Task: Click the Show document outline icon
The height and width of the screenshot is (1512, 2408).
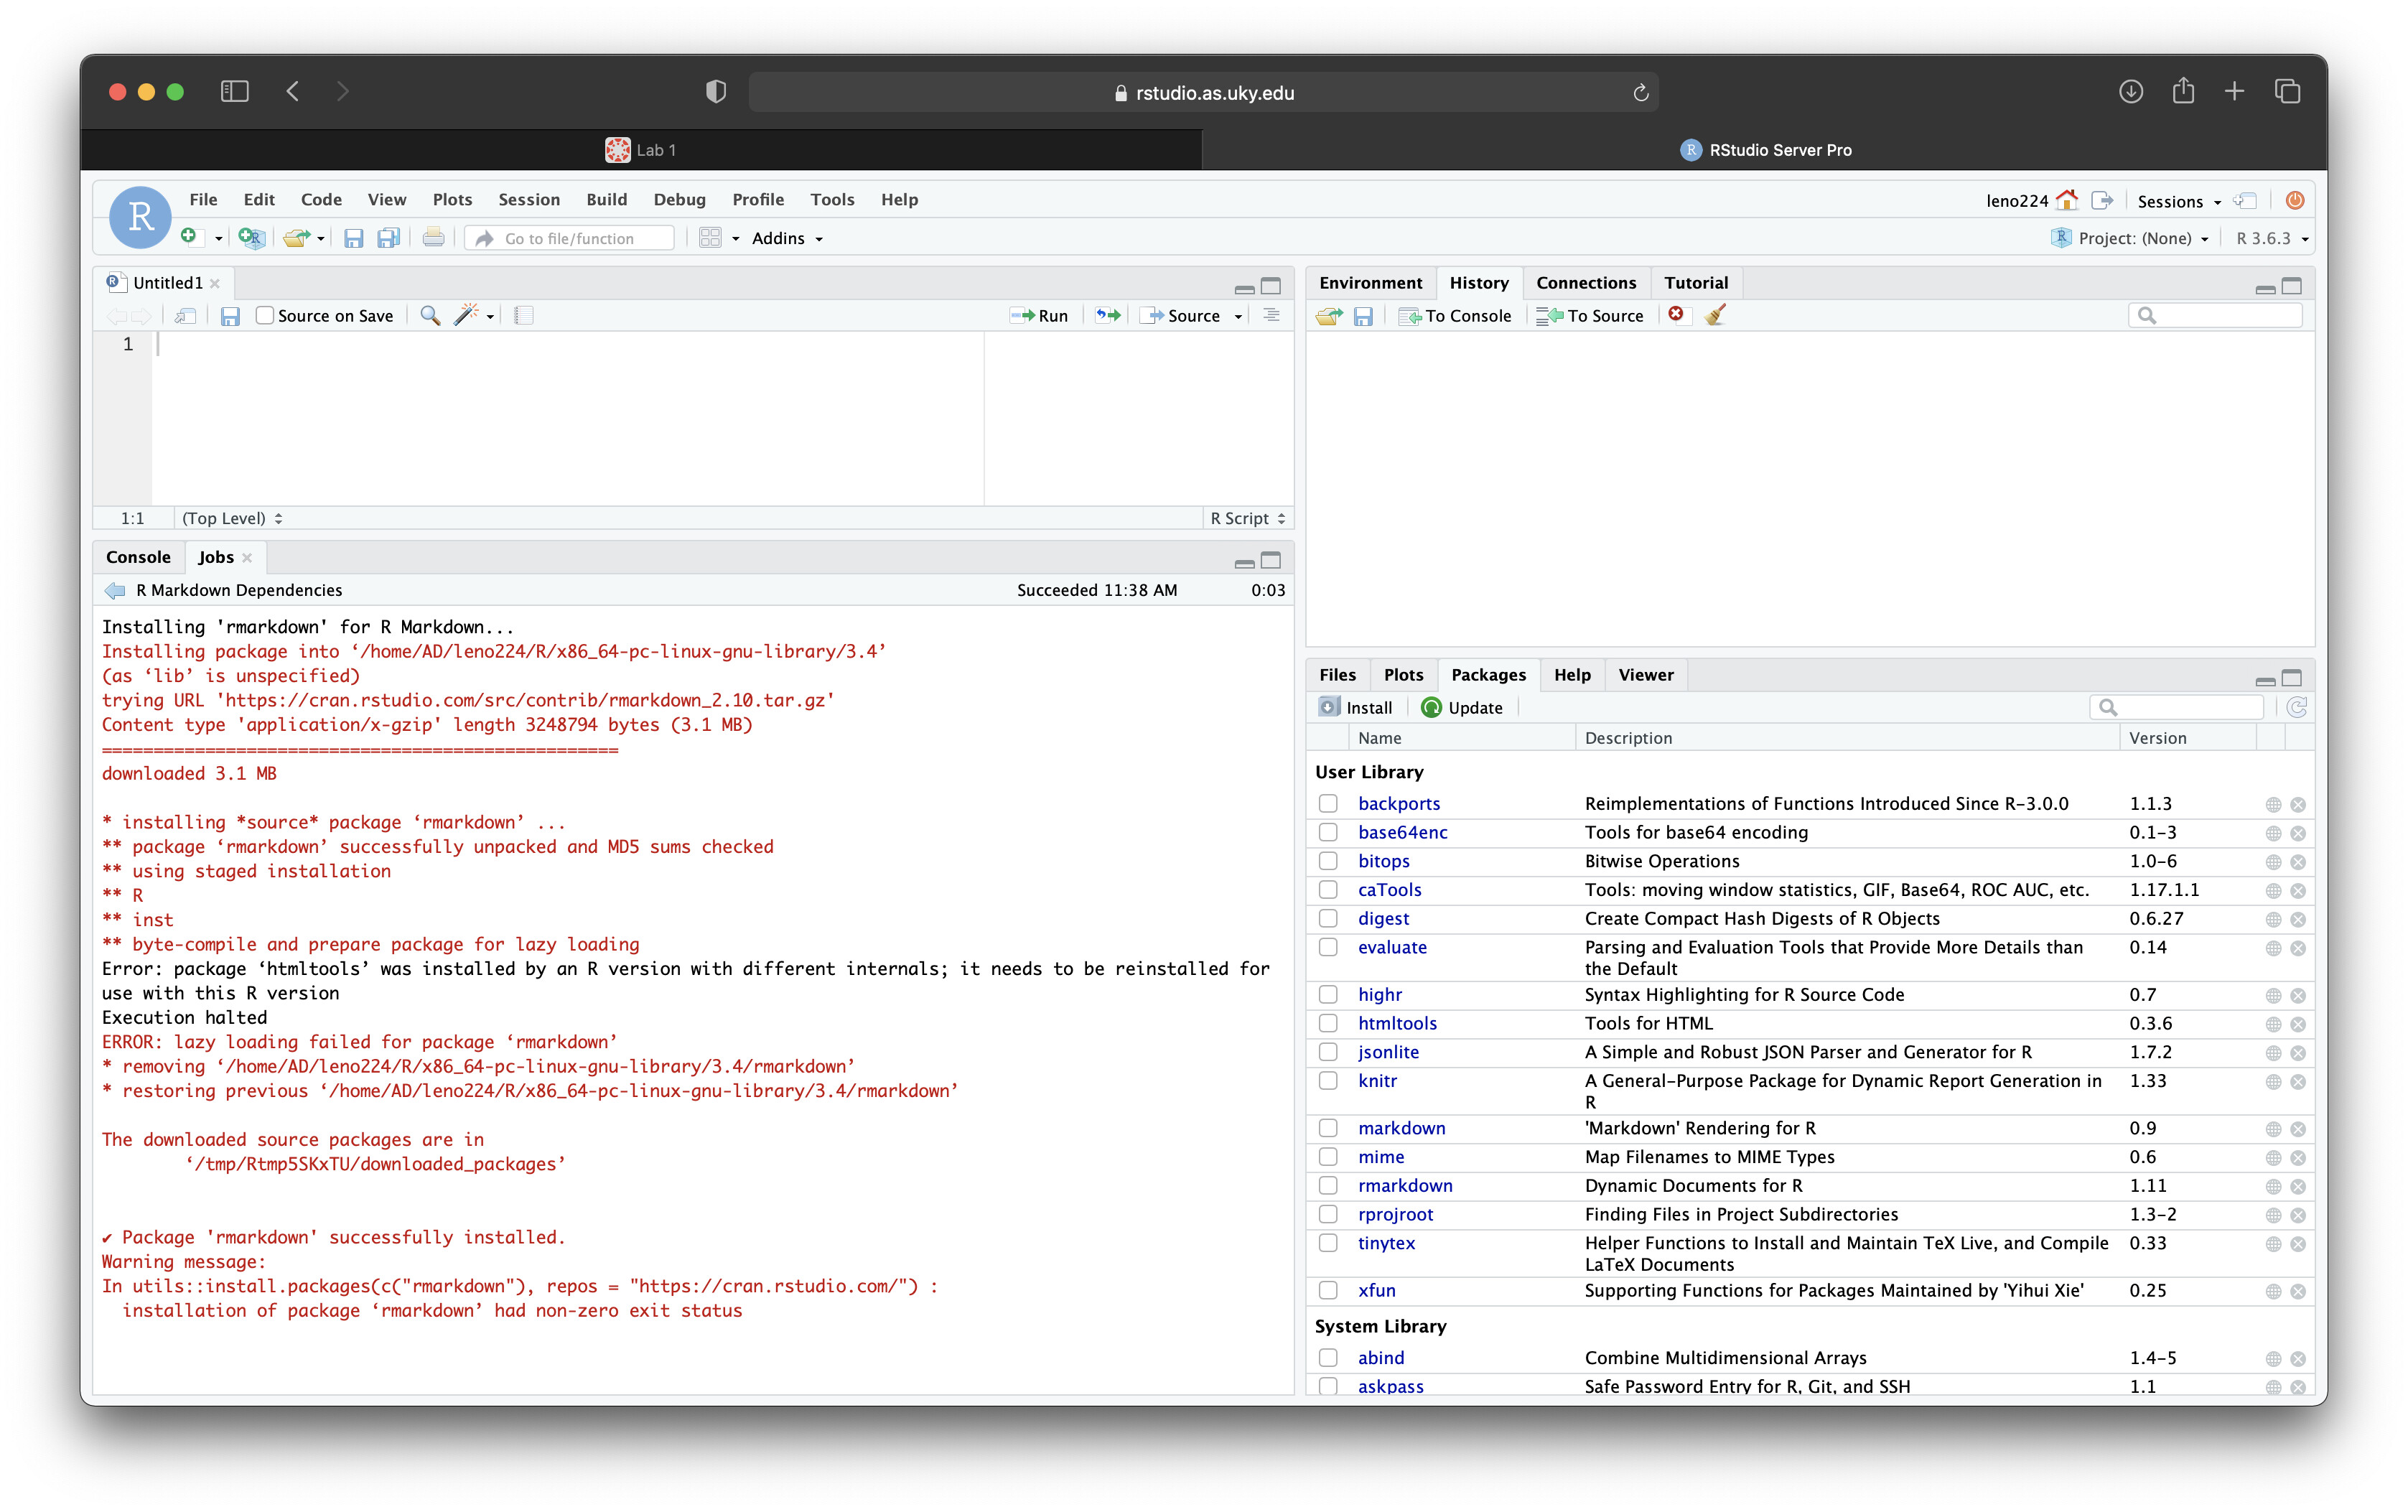Action: tap(1272, 315)
